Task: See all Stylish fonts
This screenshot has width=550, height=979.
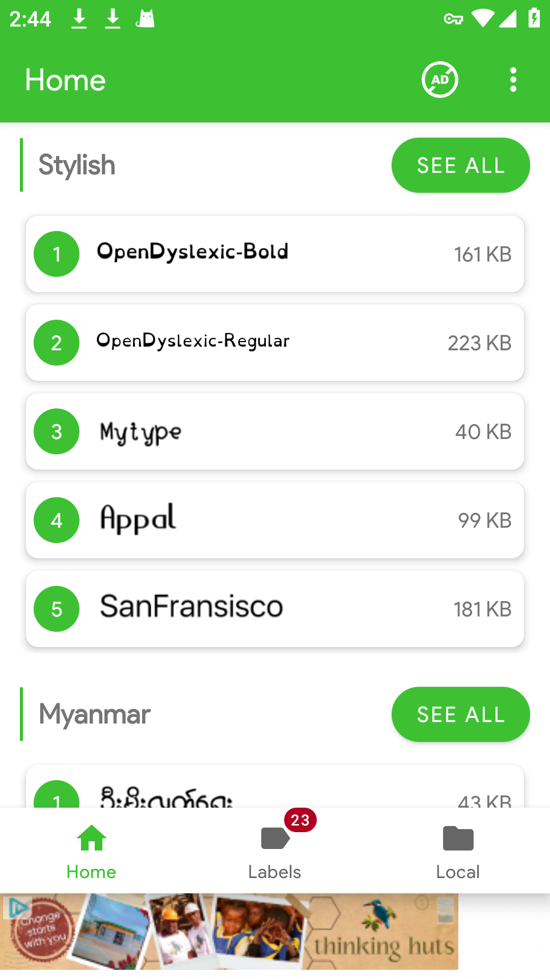Action: (x=461, y=165)
